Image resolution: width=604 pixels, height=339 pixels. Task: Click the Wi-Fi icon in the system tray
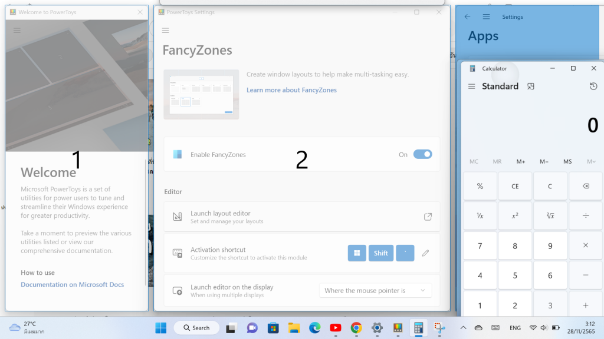pyautogui.click(x=533, y=328)
